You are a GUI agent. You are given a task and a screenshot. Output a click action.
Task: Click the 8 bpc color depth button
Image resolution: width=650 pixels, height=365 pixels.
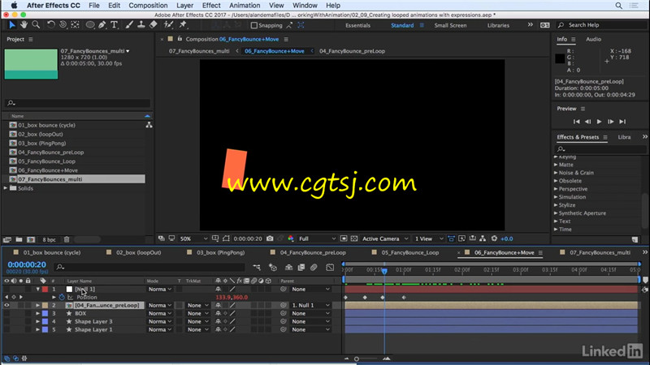click(x=49, y=239)
